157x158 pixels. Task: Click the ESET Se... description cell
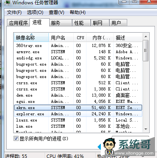[x=127, y=108]
